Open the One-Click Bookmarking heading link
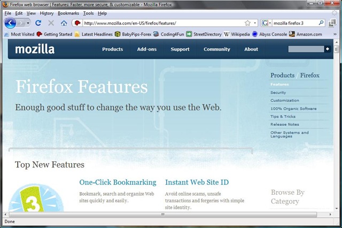Viewport: 342px width, 228px height. click(x=118, y=182)
